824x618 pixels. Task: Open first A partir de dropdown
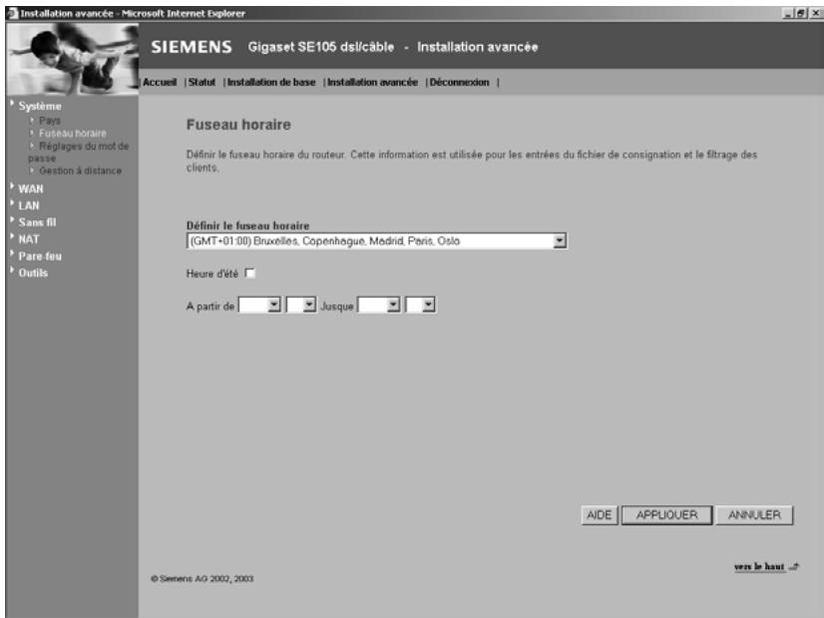(x=259, y=305)
